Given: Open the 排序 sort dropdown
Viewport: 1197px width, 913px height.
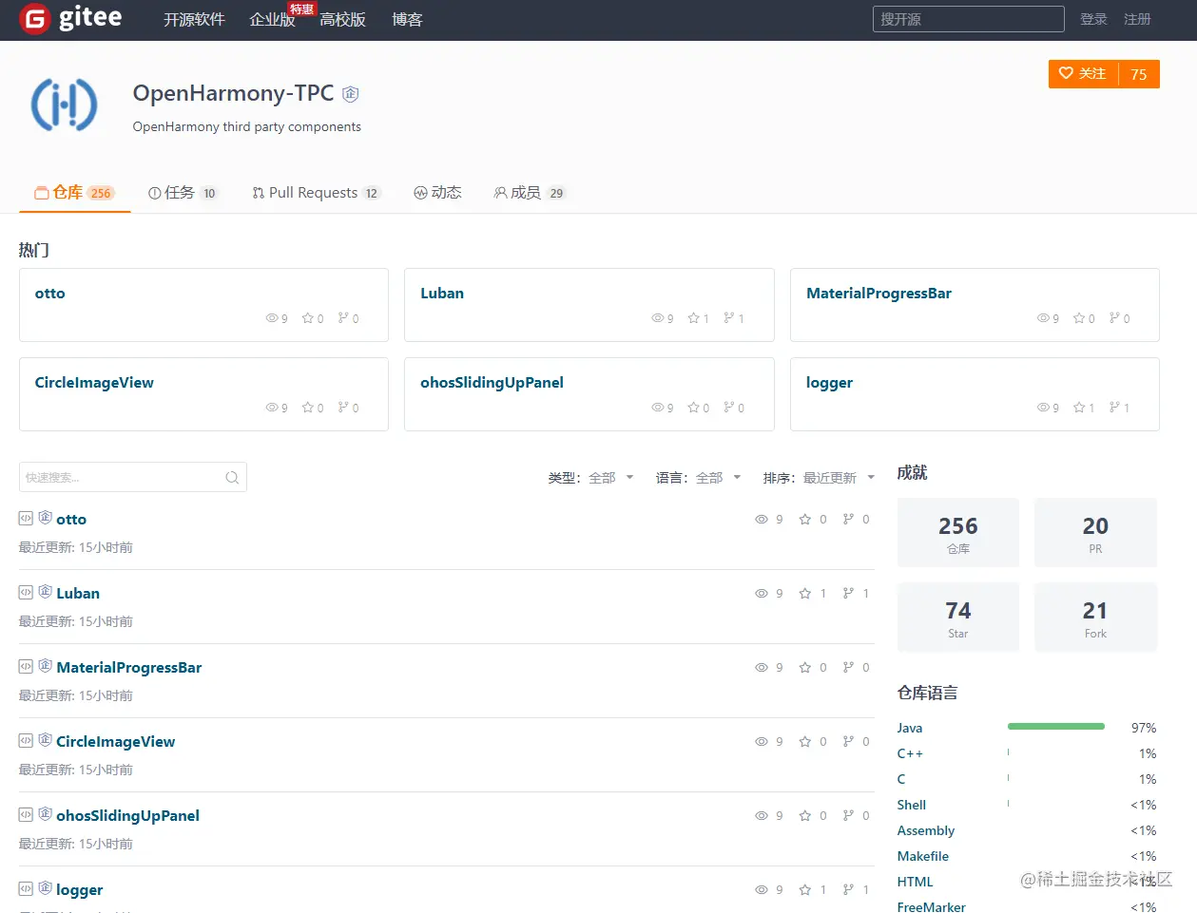Looking at the screenshot, I should tap(819, 478).
